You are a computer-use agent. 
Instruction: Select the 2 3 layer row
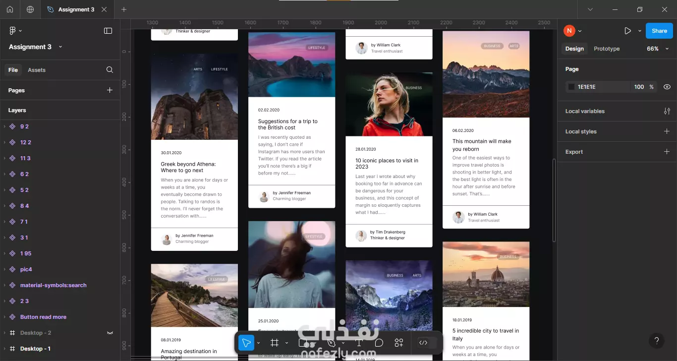60,301
